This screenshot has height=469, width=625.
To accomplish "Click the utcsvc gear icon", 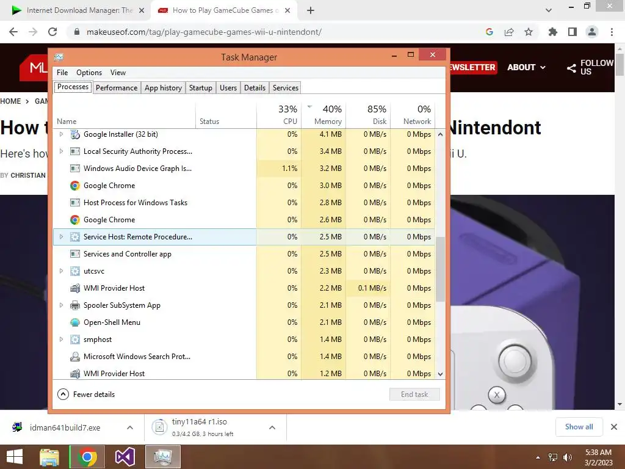I will [75, 271].
